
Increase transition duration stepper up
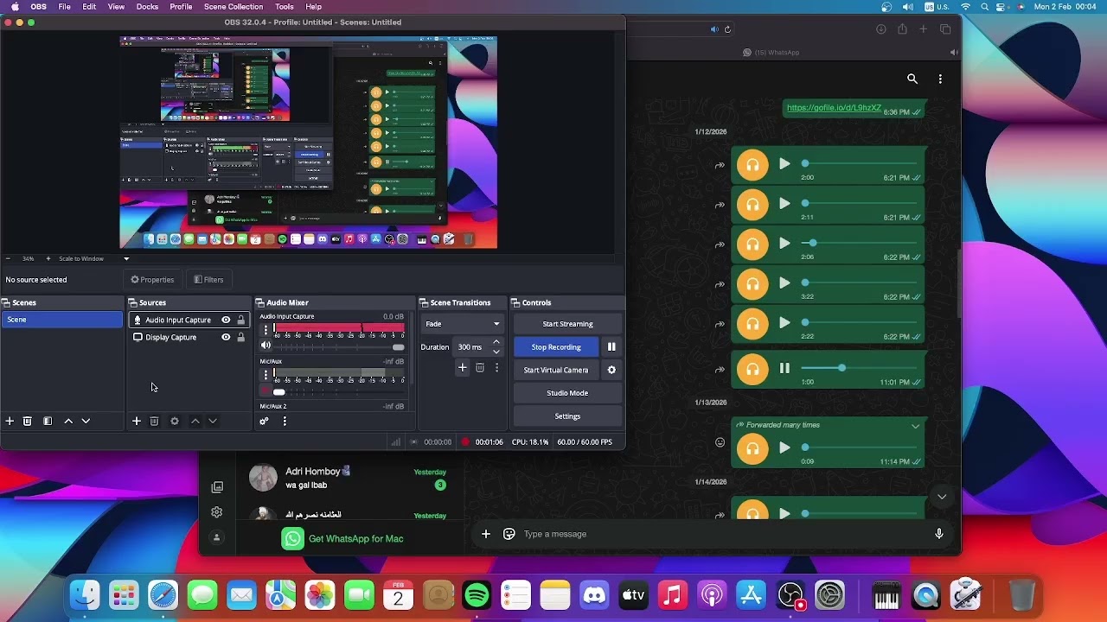point(496,342)
